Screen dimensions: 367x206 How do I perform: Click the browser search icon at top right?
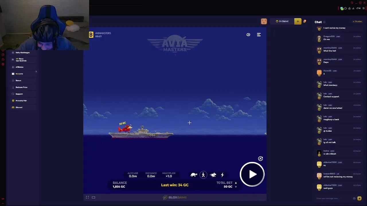tap(352, 3)
